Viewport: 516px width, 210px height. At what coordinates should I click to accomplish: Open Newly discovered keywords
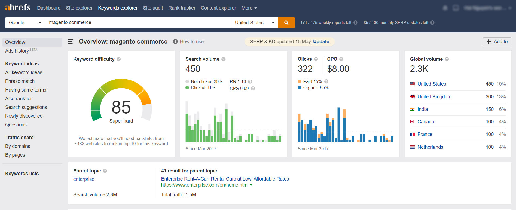[24, 116]
